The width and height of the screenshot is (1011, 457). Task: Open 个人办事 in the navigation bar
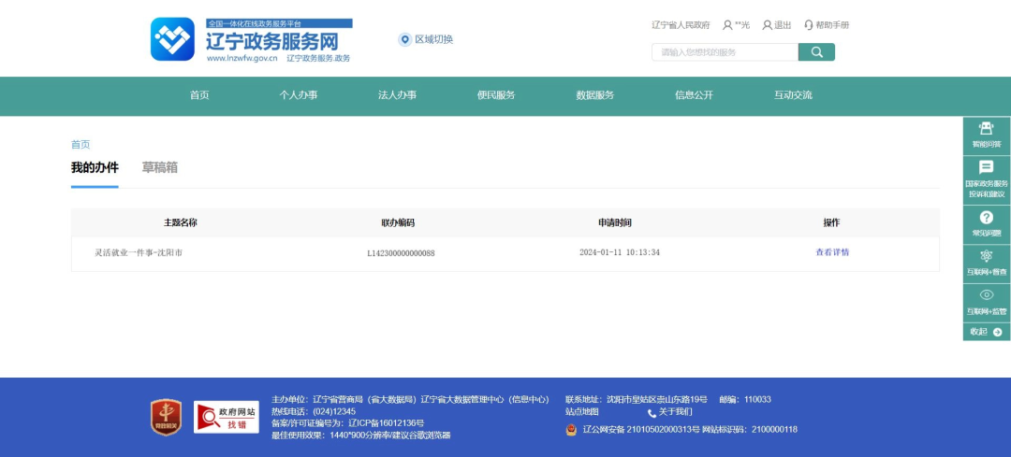298,95
